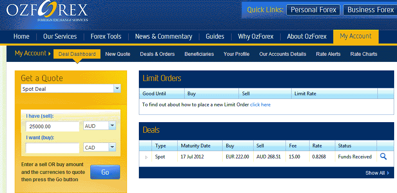Open Our Services menu

(60, 37)
